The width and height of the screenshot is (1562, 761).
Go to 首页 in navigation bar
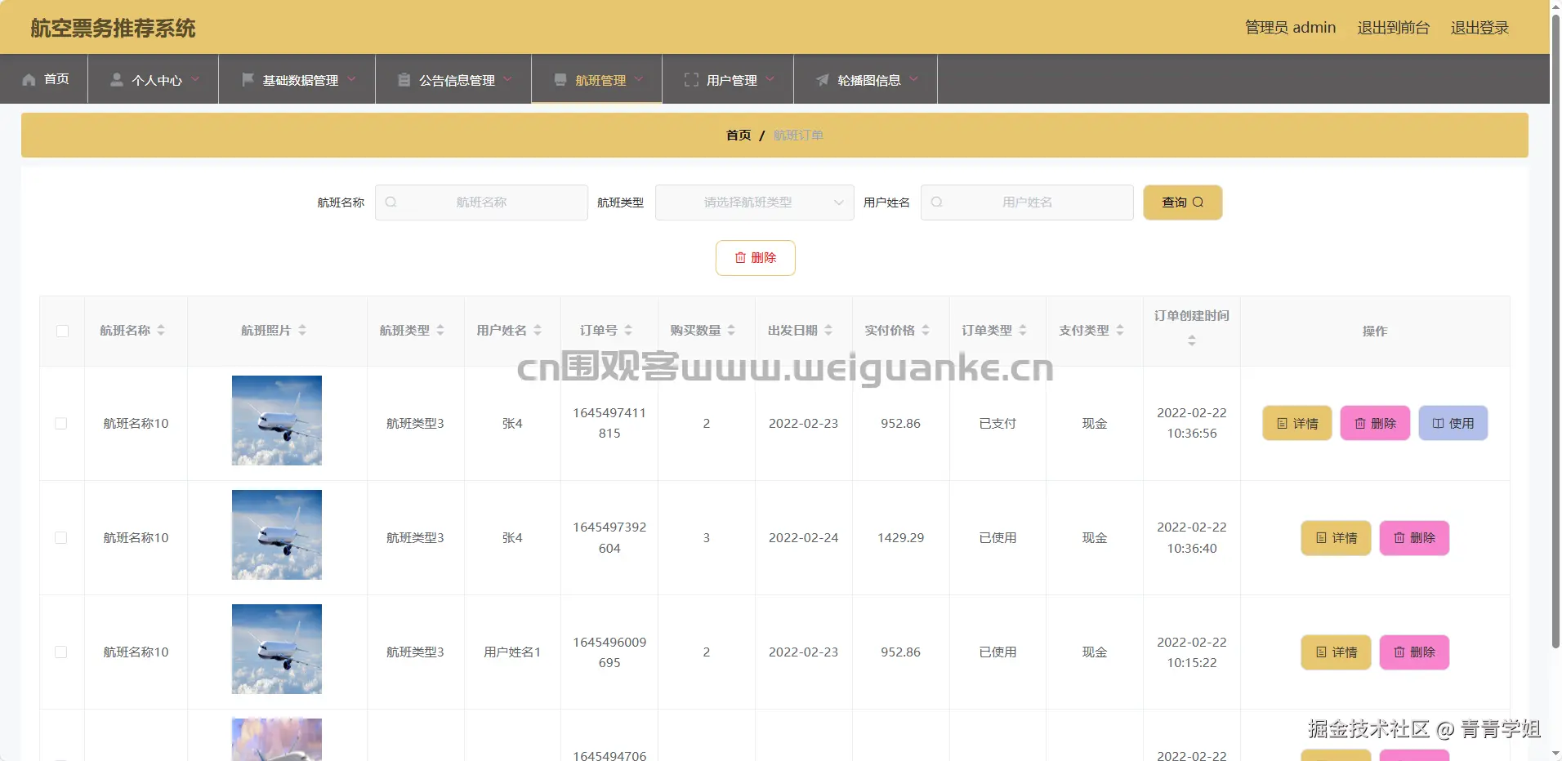point(45,79)
